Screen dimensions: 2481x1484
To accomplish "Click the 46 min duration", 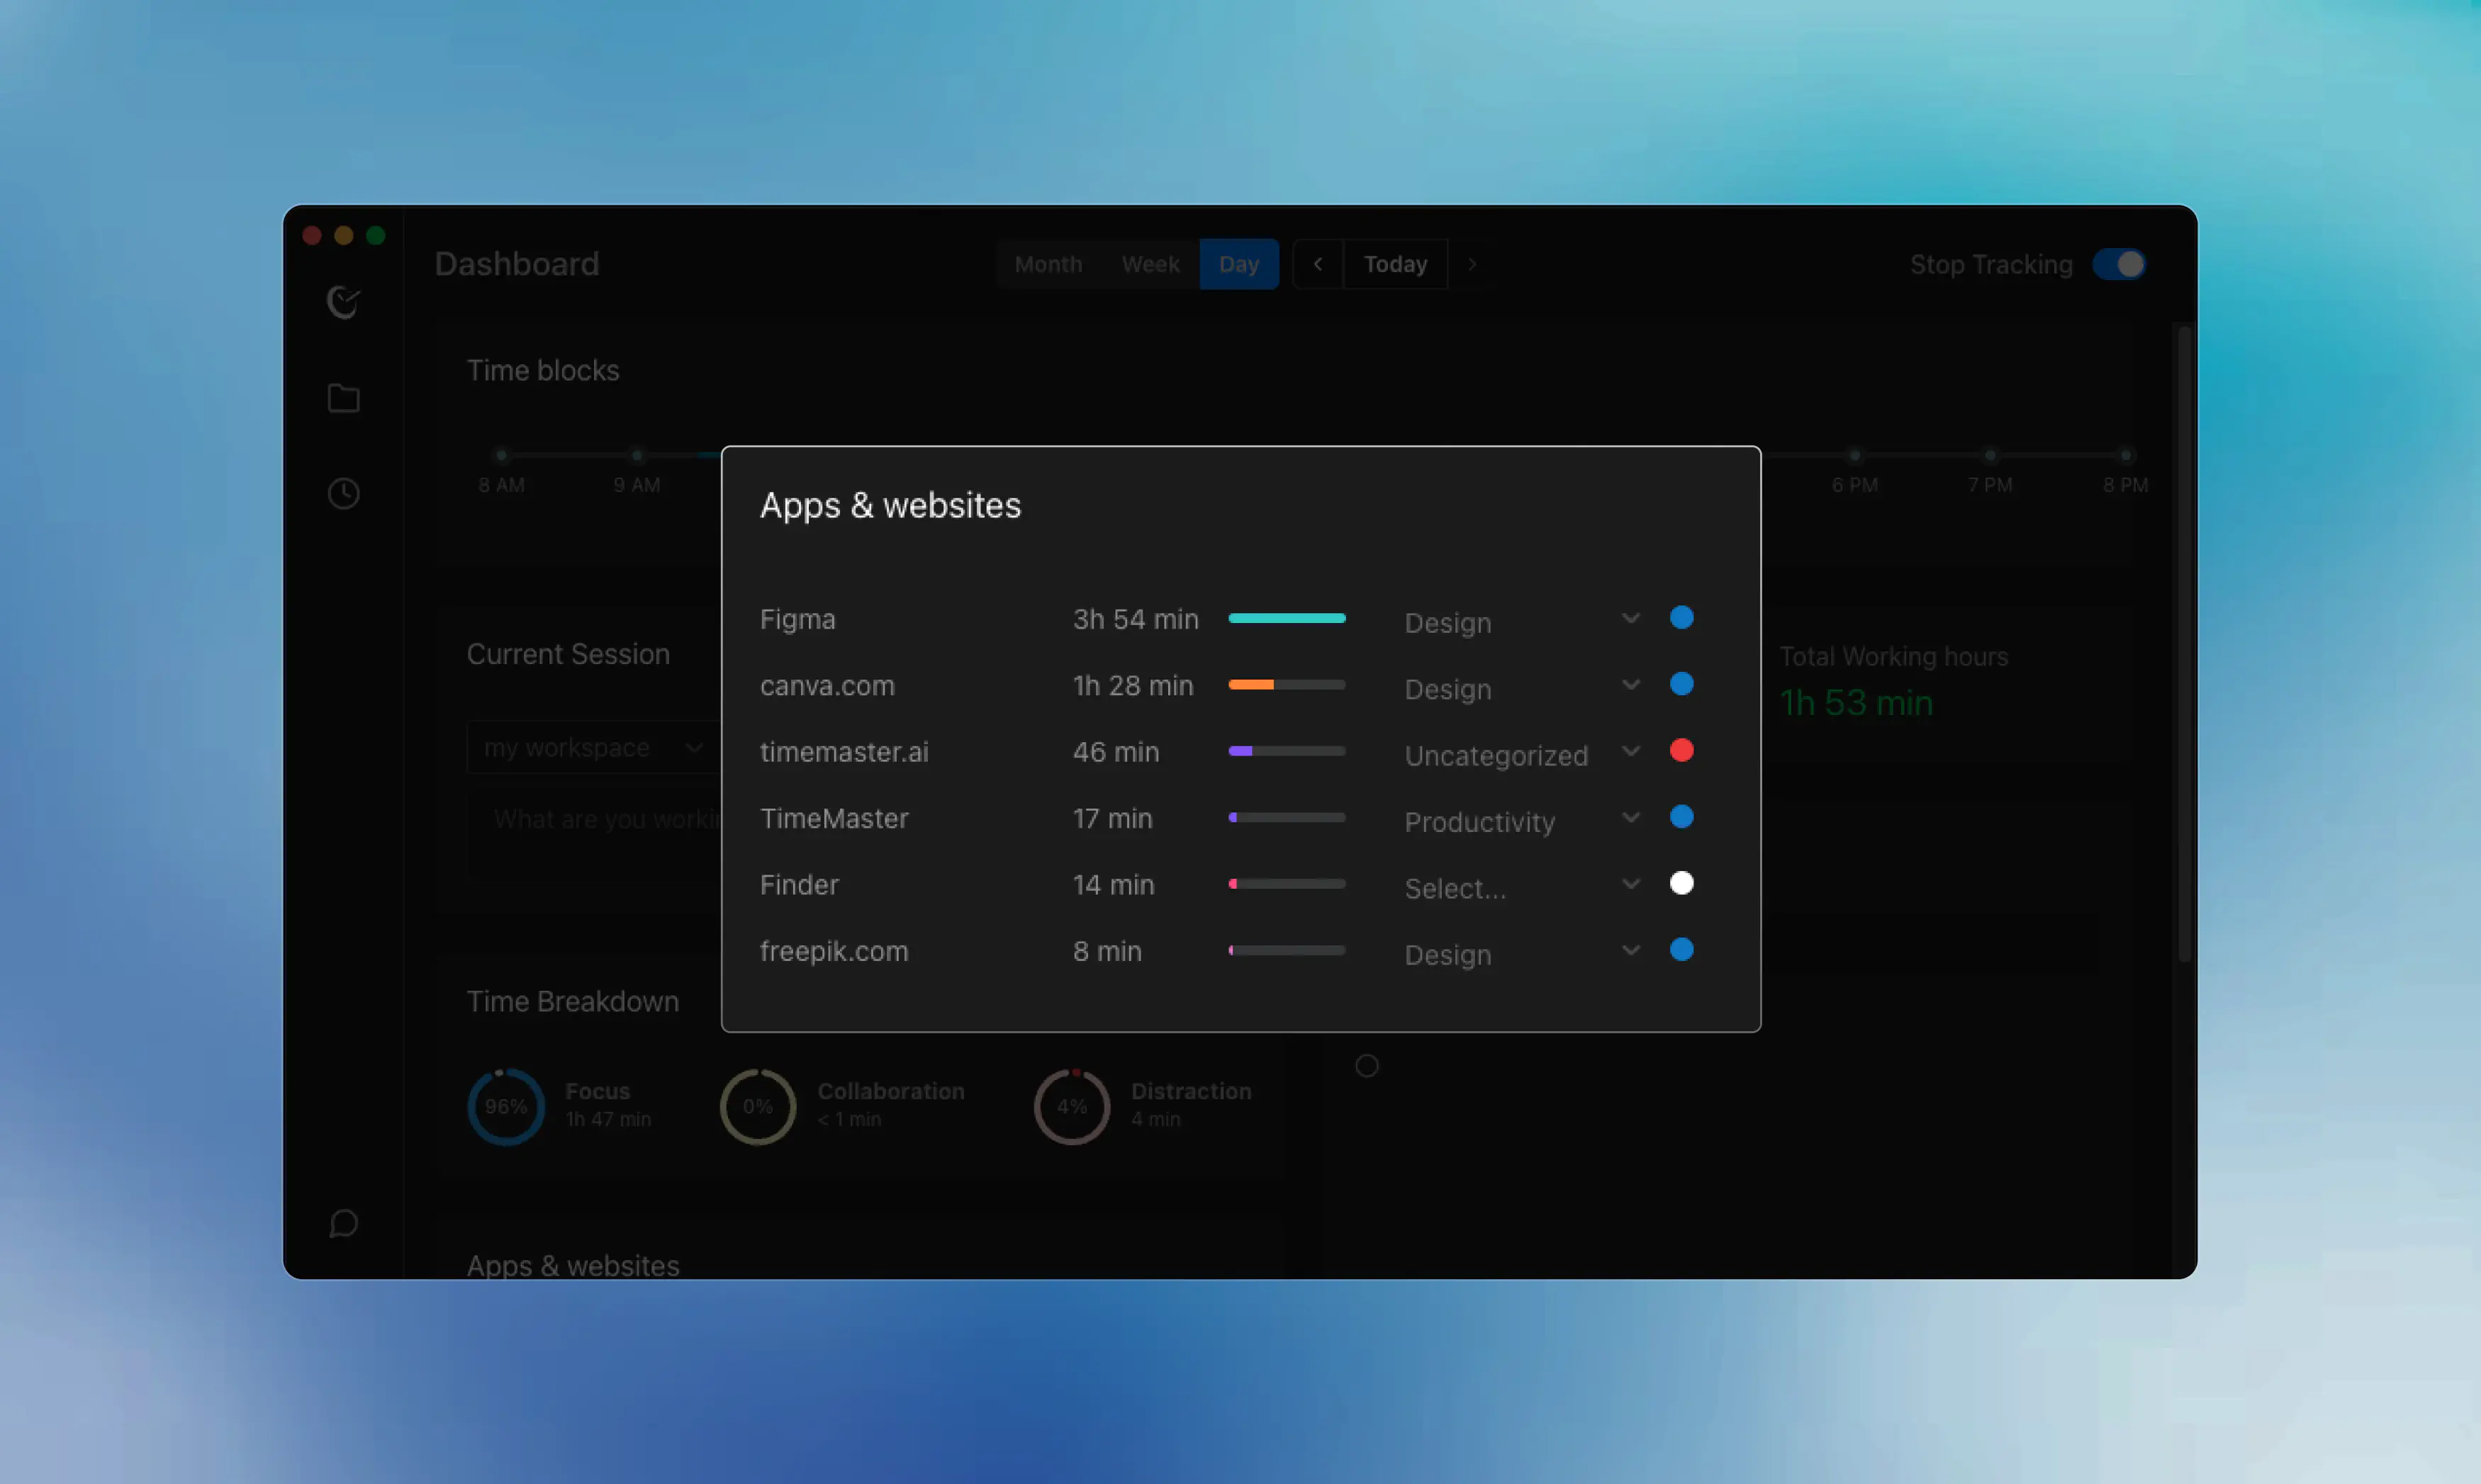I will (1116, 752).
